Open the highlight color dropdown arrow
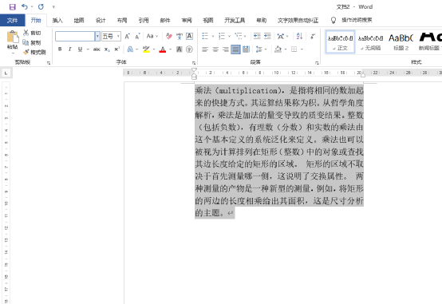 pos(154,49)
